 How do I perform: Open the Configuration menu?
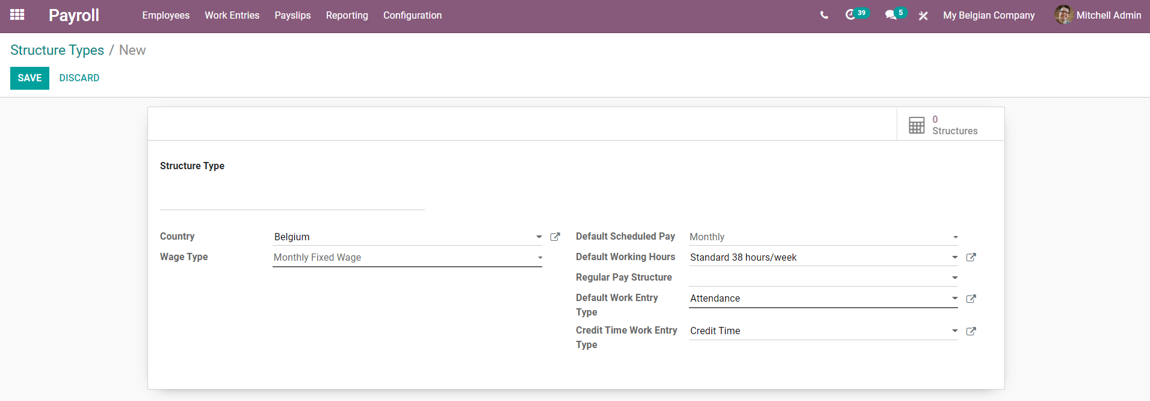pyautogui.click(x=412, y=16)
